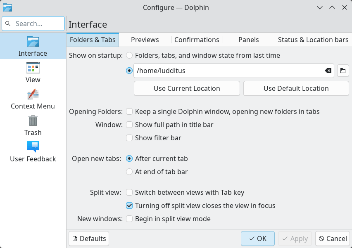352x248 pixels.
Task: Switch to the Previews tab
Action: pos(145,40)
